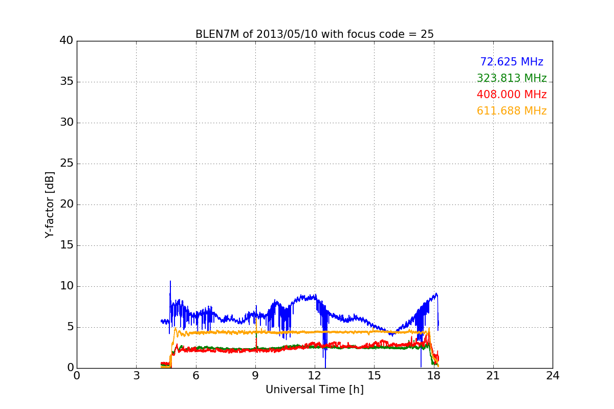Click the 'Y-factor [dB]' axis label
614x409 pixels.
49,204
